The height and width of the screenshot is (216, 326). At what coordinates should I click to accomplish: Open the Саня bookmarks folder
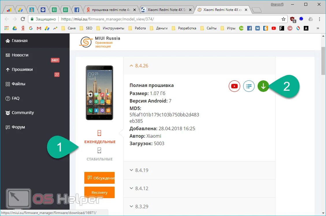coord(69,28)
